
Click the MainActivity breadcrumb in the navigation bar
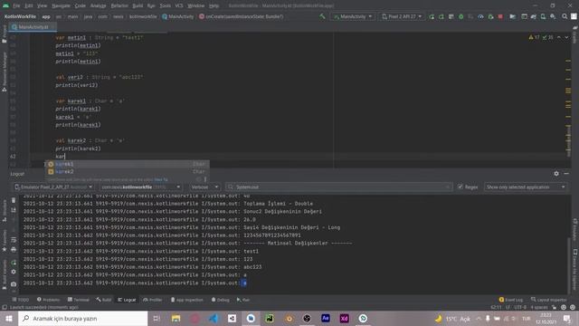click(x=177, y=16)
